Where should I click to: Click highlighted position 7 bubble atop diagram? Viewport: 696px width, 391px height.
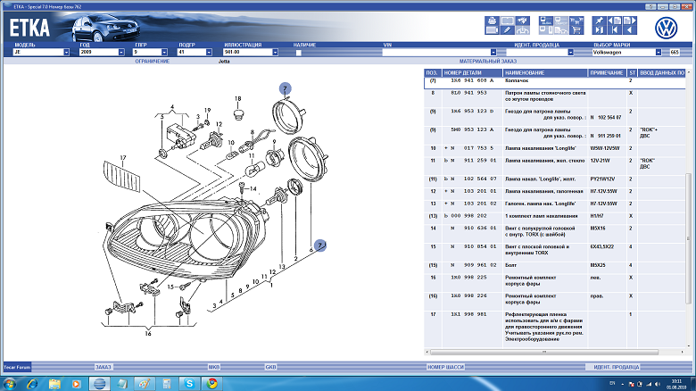pos(285,89)
